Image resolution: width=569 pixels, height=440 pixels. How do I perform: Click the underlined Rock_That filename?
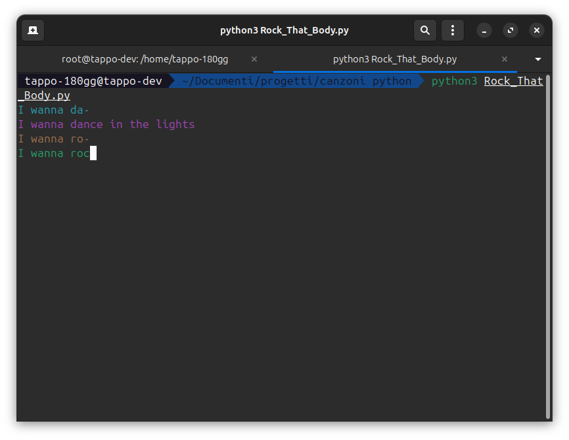pos(513,81)
